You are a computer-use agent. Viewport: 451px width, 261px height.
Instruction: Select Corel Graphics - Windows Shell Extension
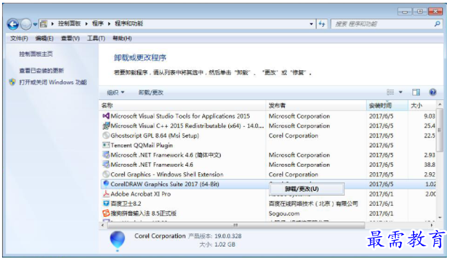pos(167,175)
